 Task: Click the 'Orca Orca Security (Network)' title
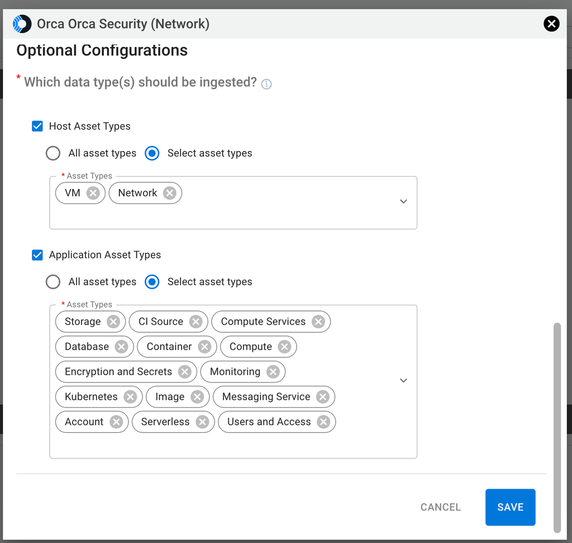coord(123,24)
